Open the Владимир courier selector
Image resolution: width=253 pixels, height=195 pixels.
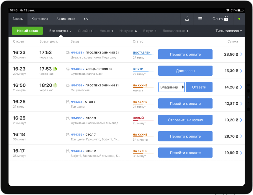click(171, 87)
